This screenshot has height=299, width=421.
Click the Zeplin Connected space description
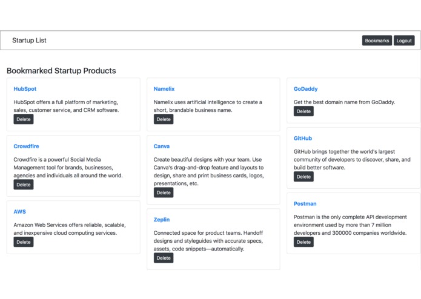coord(208,241)
